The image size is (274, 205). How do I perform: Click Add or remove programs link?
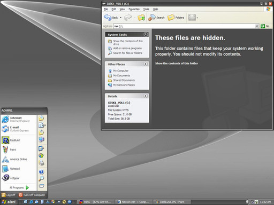click(x=127, y=48)
